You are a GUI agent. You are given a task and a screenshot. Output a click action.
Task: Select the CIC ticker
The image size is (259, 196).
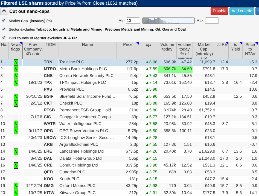click(x=47, y=117)
